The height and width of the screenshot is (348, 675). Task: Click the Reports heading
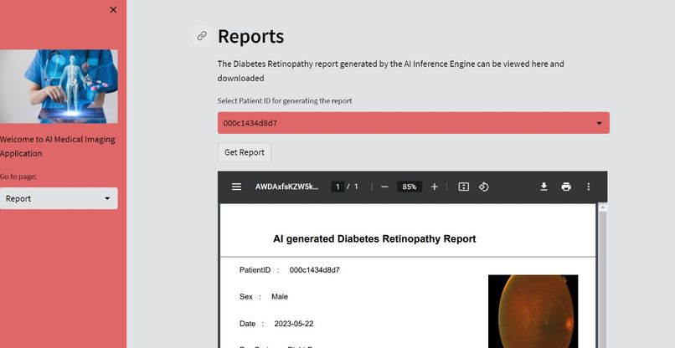point(250,37)
